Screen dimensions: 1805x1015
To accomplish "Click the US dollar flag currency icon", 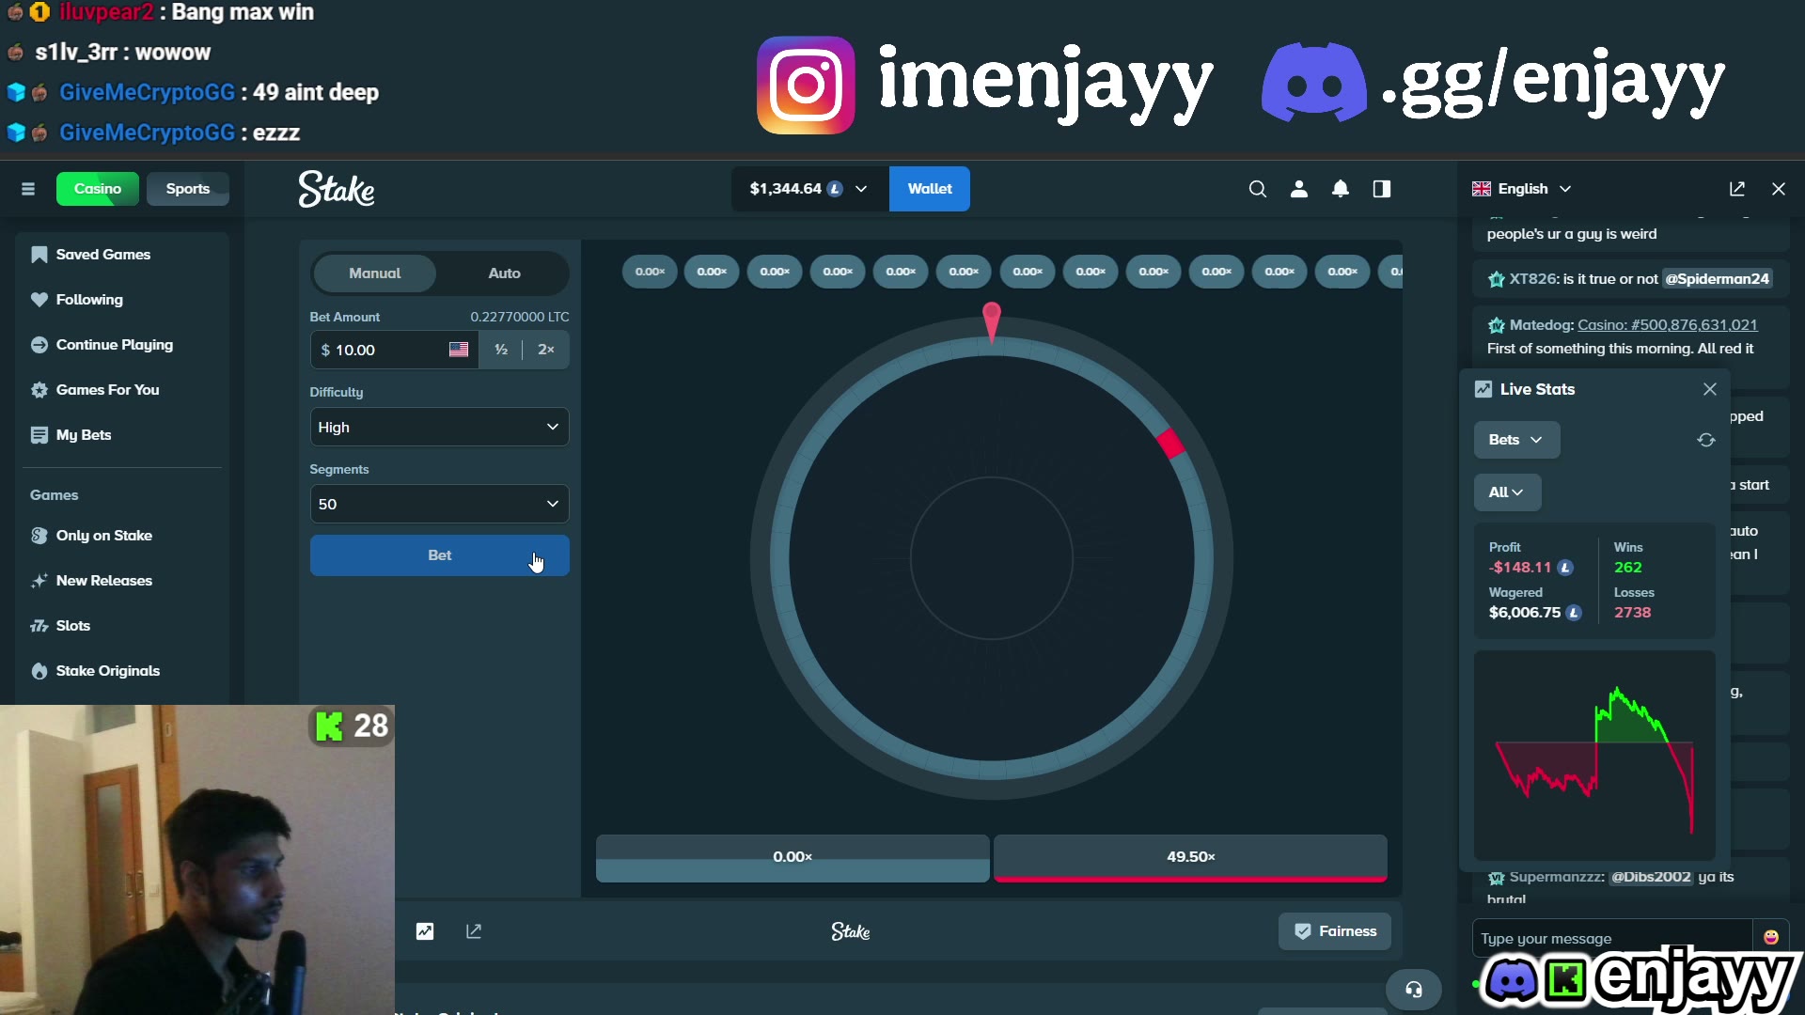I will [x=459, y=350].
